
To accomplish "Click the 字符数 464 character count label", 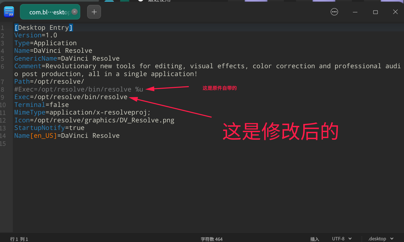I will coord(212,239).
